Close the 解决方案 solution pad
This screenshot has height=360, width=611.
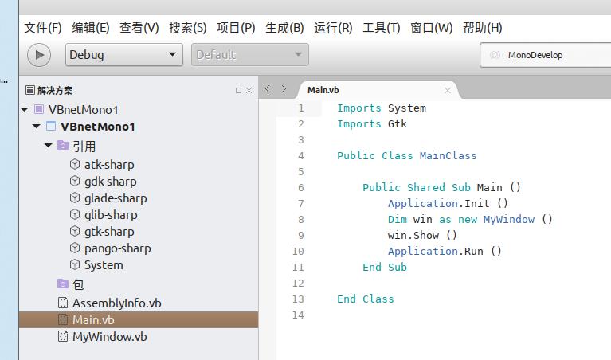click(x=249, y=91)
